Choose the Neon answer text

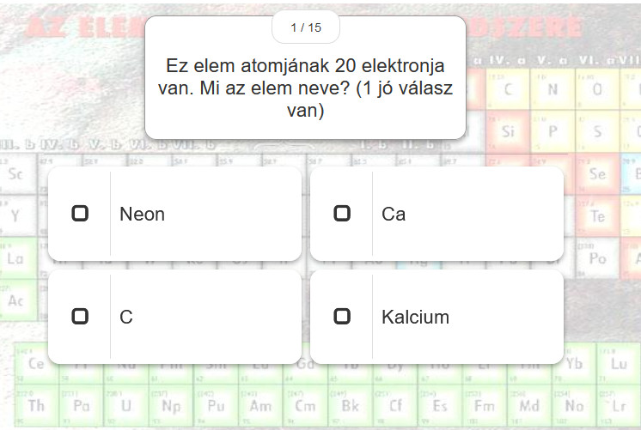[142, 214]
